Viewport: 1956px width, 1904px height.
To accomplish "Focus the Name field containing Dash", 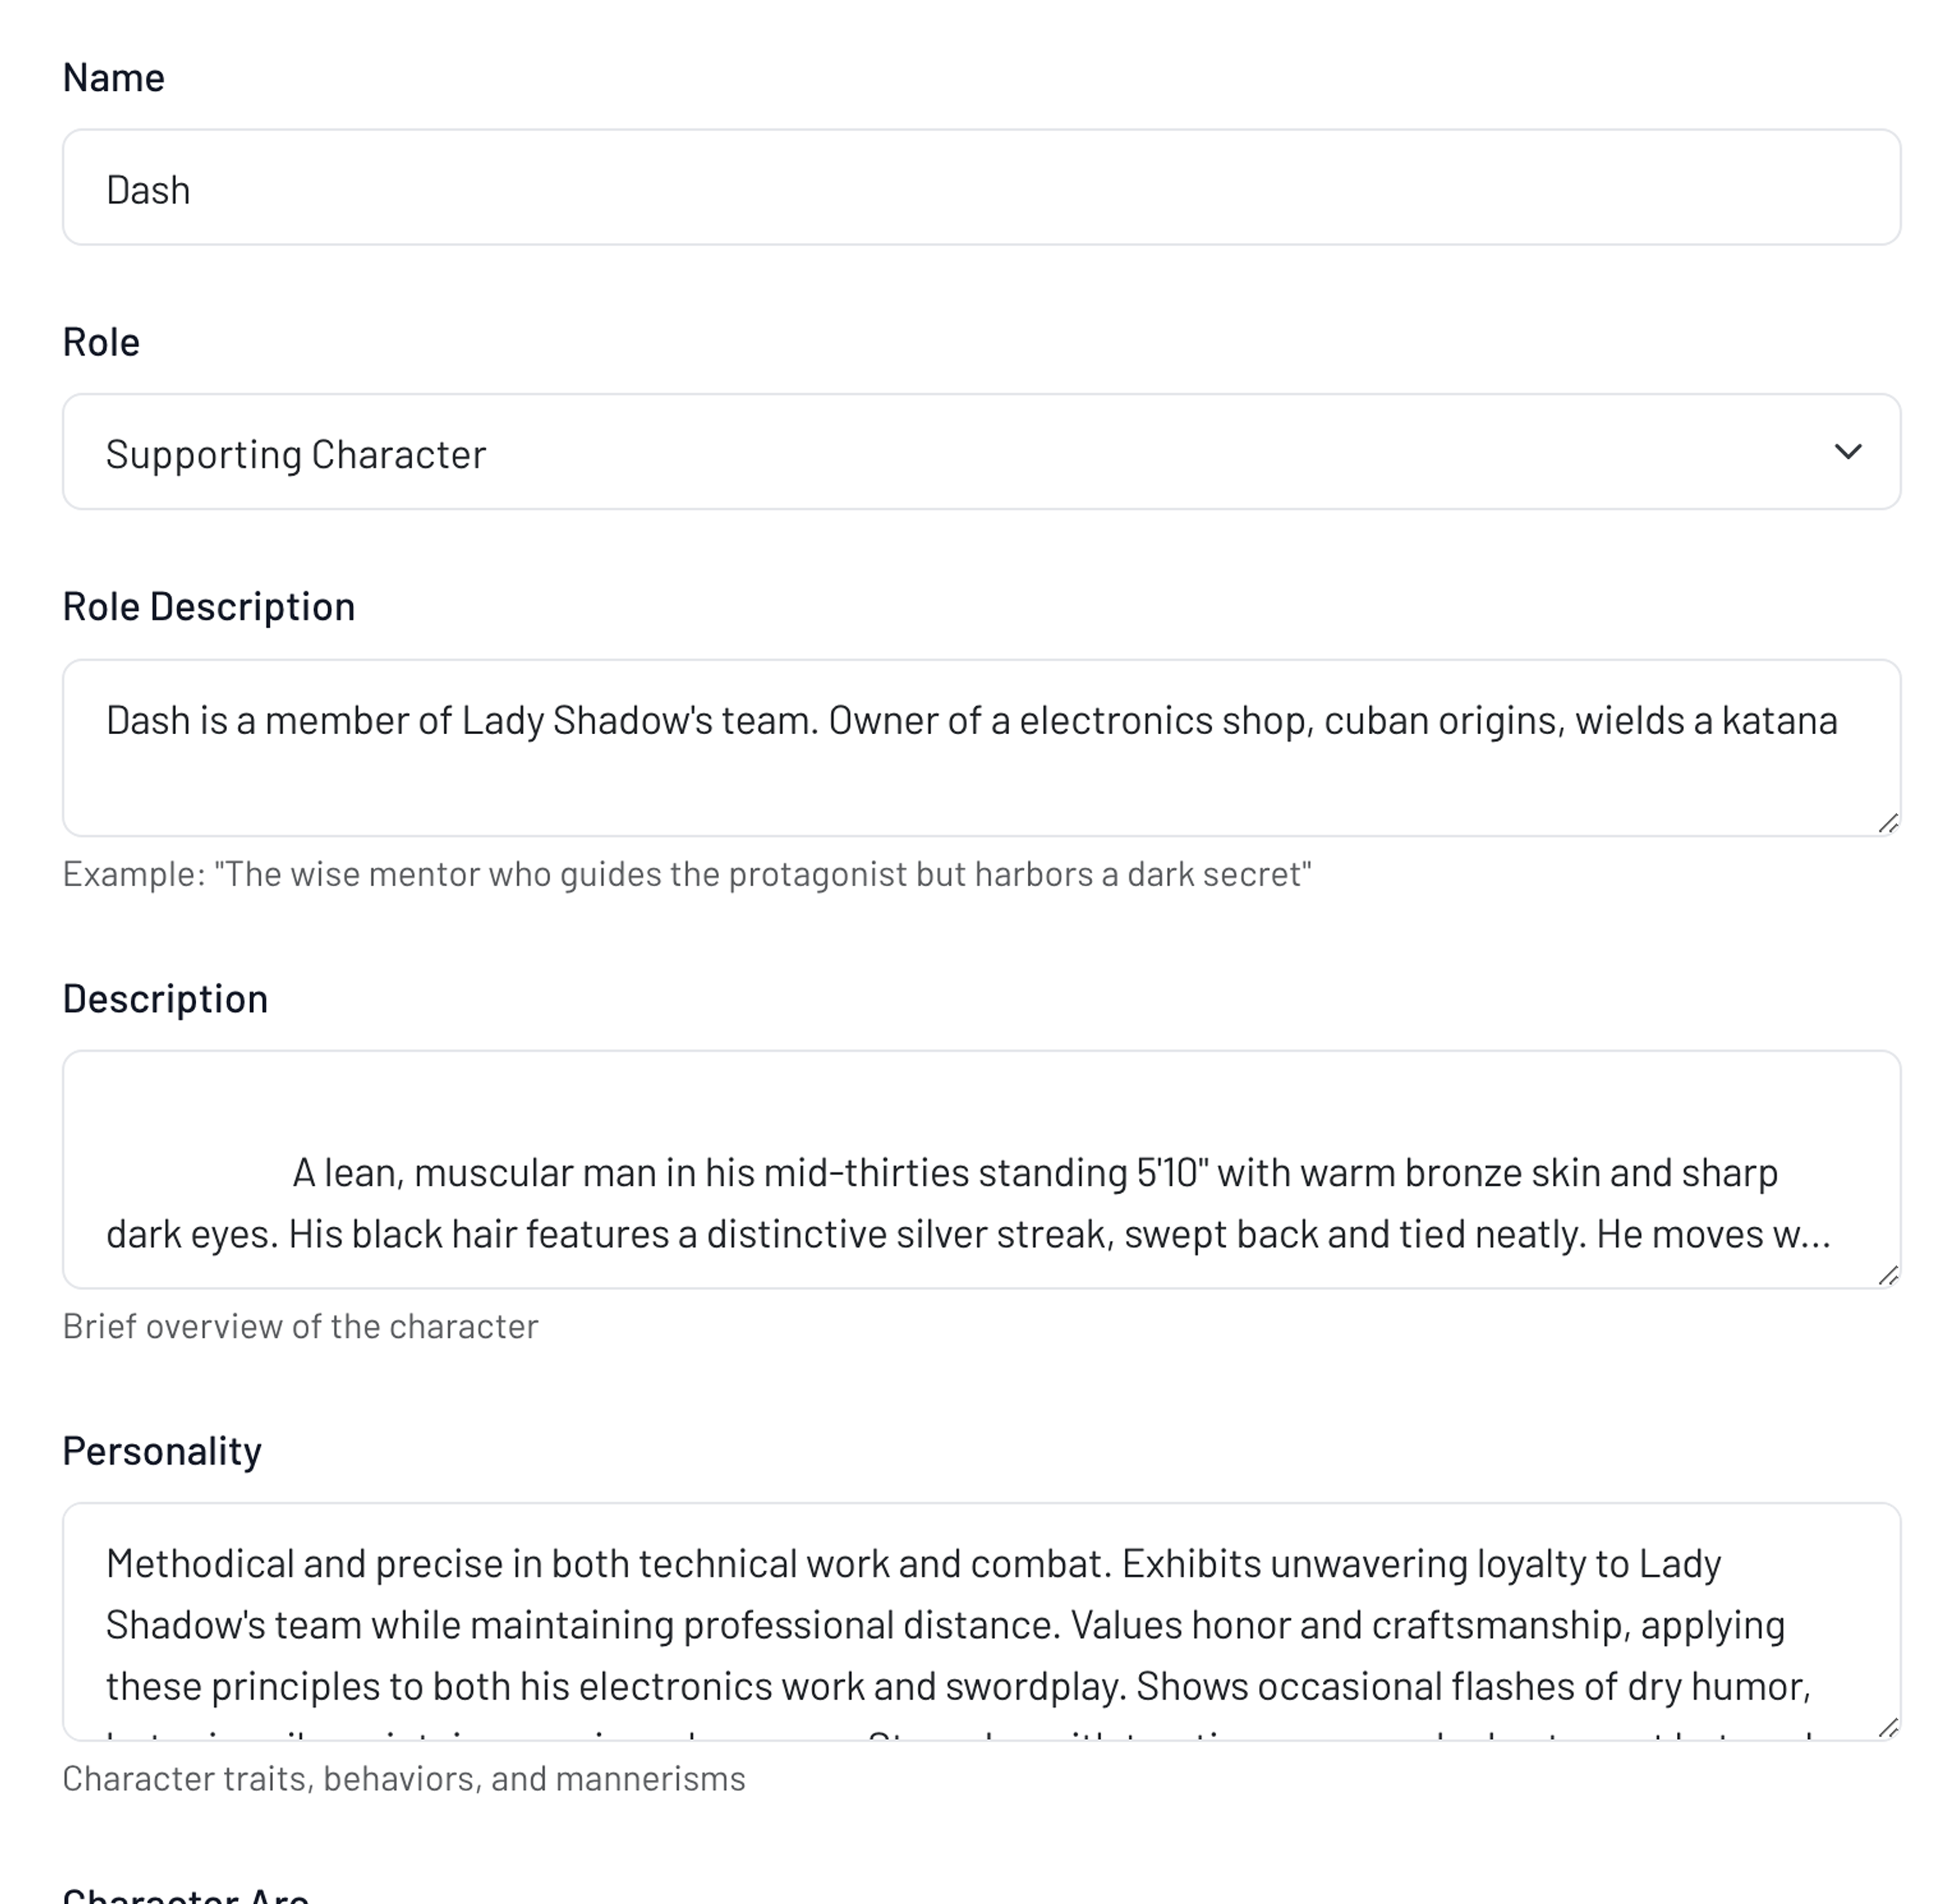I will pos(980,188).
